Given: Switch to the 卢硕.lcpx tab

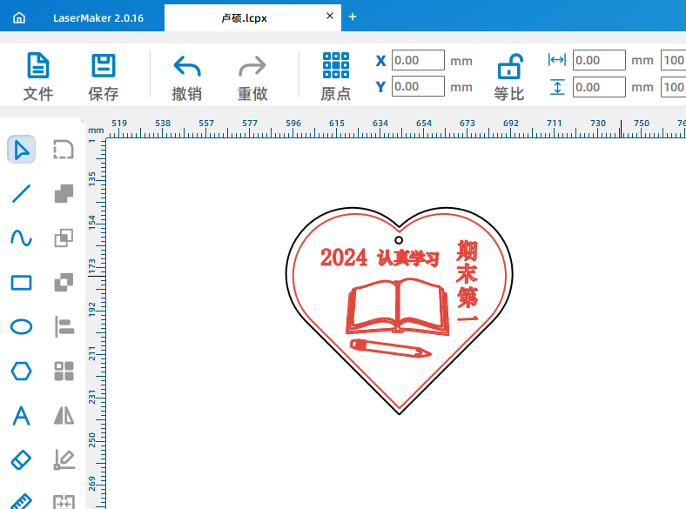Looking at the screenshot, I should click(x=244, y=17).
